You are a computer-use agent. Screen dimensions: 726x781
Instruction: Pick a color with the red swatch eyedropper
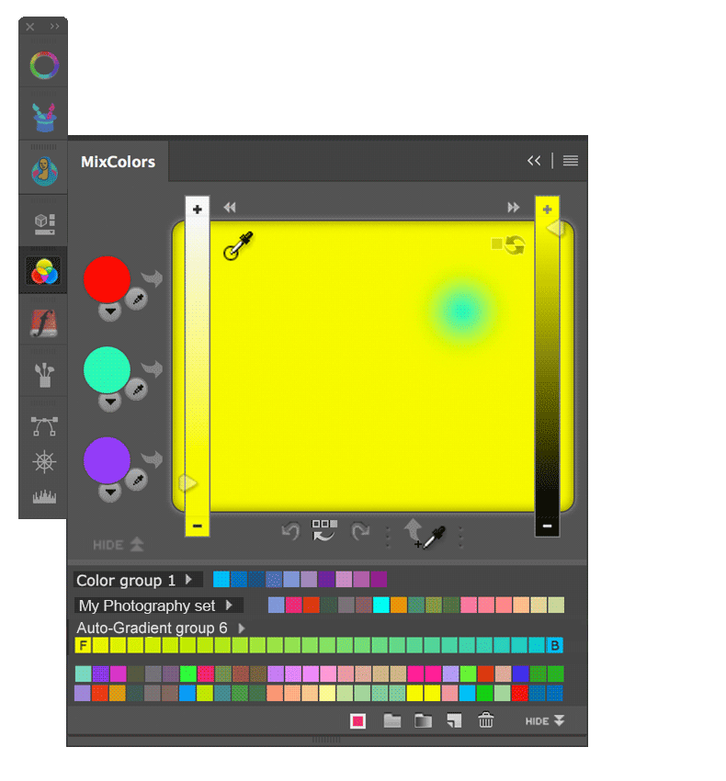click(136, 299)
